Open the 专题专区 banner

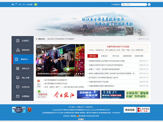click(x=43, y=94)
